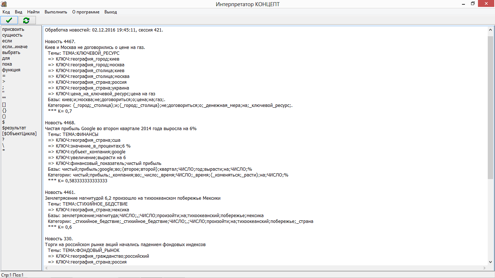This screenshot has height=278, width=495.
Task: Click 'КЛЮЧ:география_столица;киев' line
Action: click(86, 70)
